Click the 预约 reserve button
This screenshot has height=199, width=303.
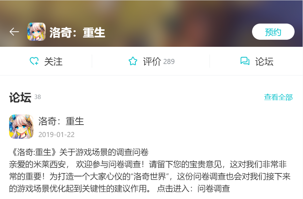point(273,32)
